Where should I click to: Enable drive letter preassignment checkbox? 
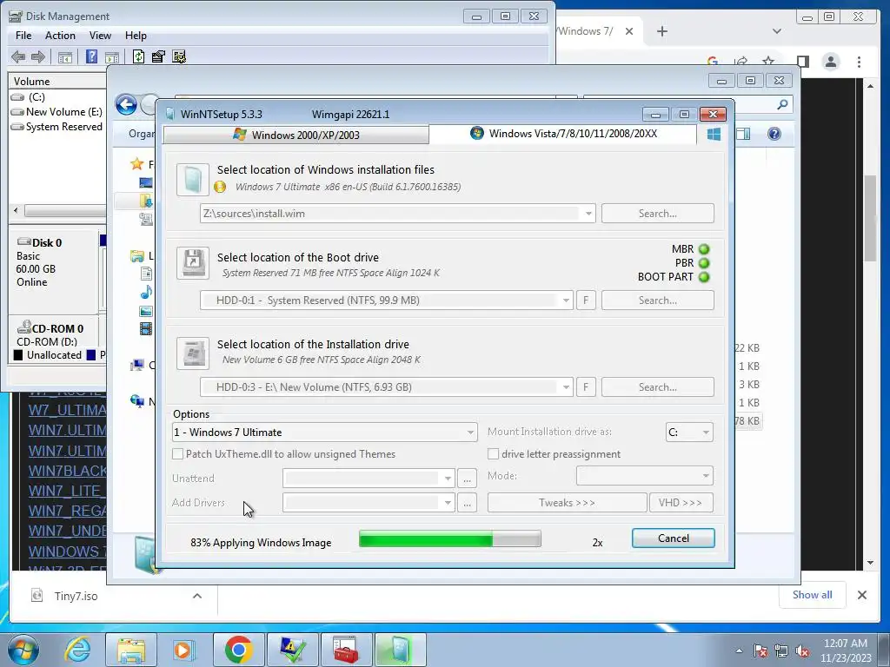494,453
